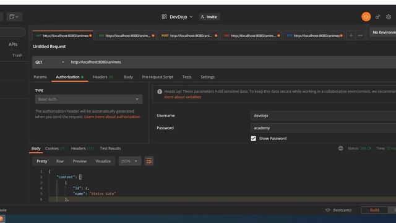Open the GET method dropdown
Screen dimensions: 396x223
49,62
